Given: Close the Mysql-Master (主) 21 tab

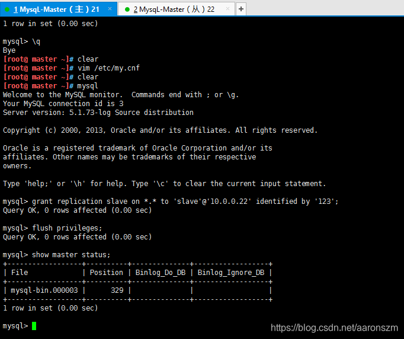Looking at the screenshot, I should pyautogui.click(x=110, y=9).
